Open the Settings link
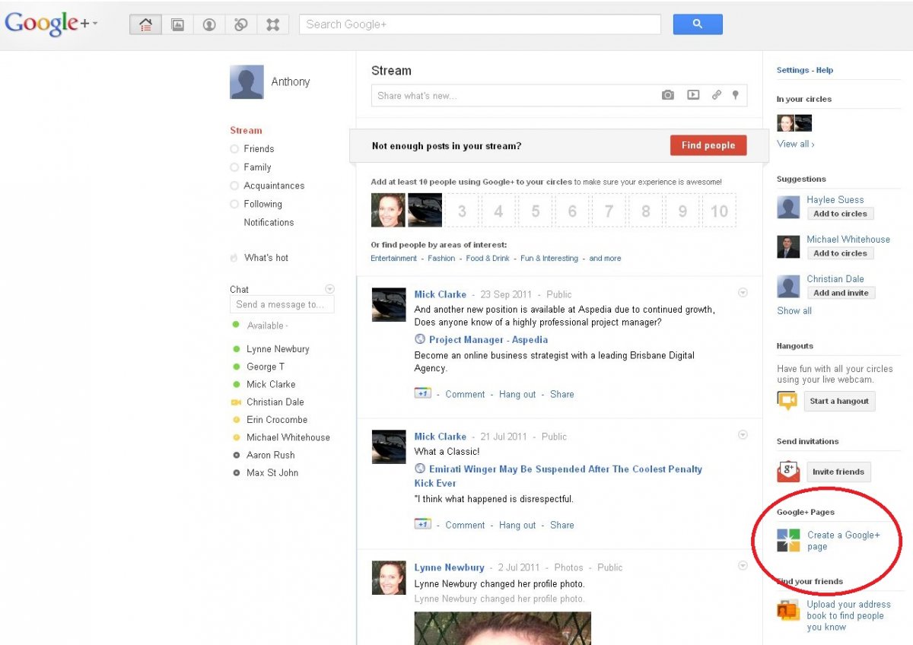This screenshot has height=645, width=913. pos(793,70)
